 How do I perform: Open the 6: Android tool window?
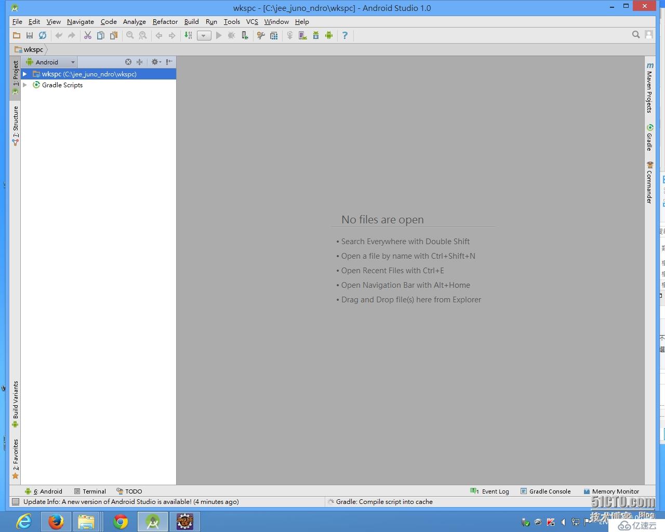point(44,491)
